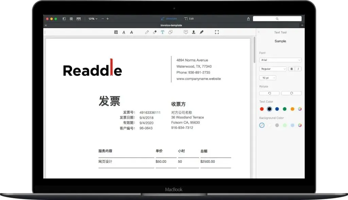Select the Text tool icon
Image resolution: width=348 pixels, height=200 pixels.
[x=162, y=32]
